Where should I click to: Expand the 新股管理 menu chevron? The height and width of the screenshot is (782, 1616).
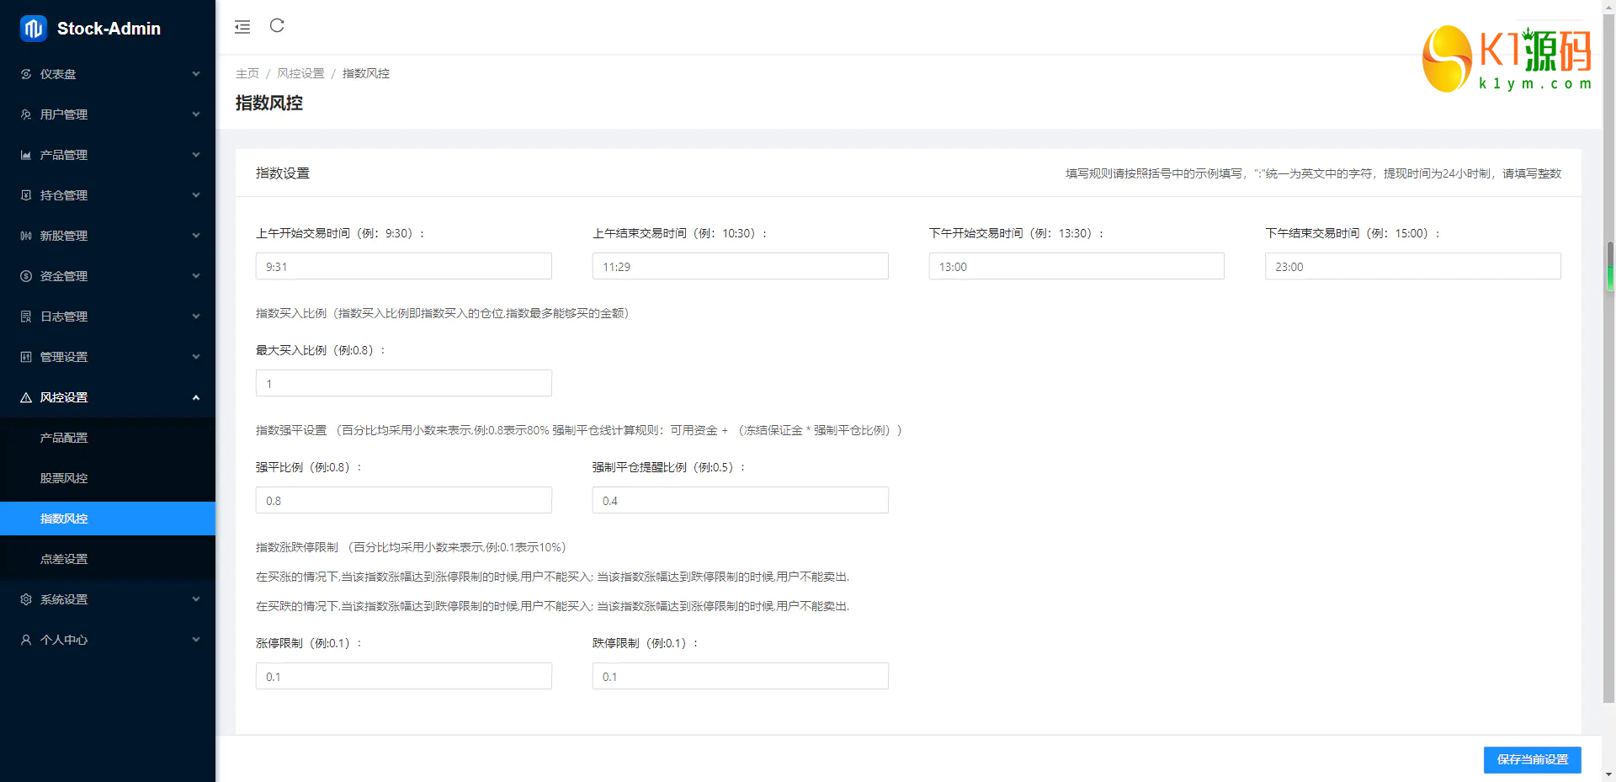(196, 236)
